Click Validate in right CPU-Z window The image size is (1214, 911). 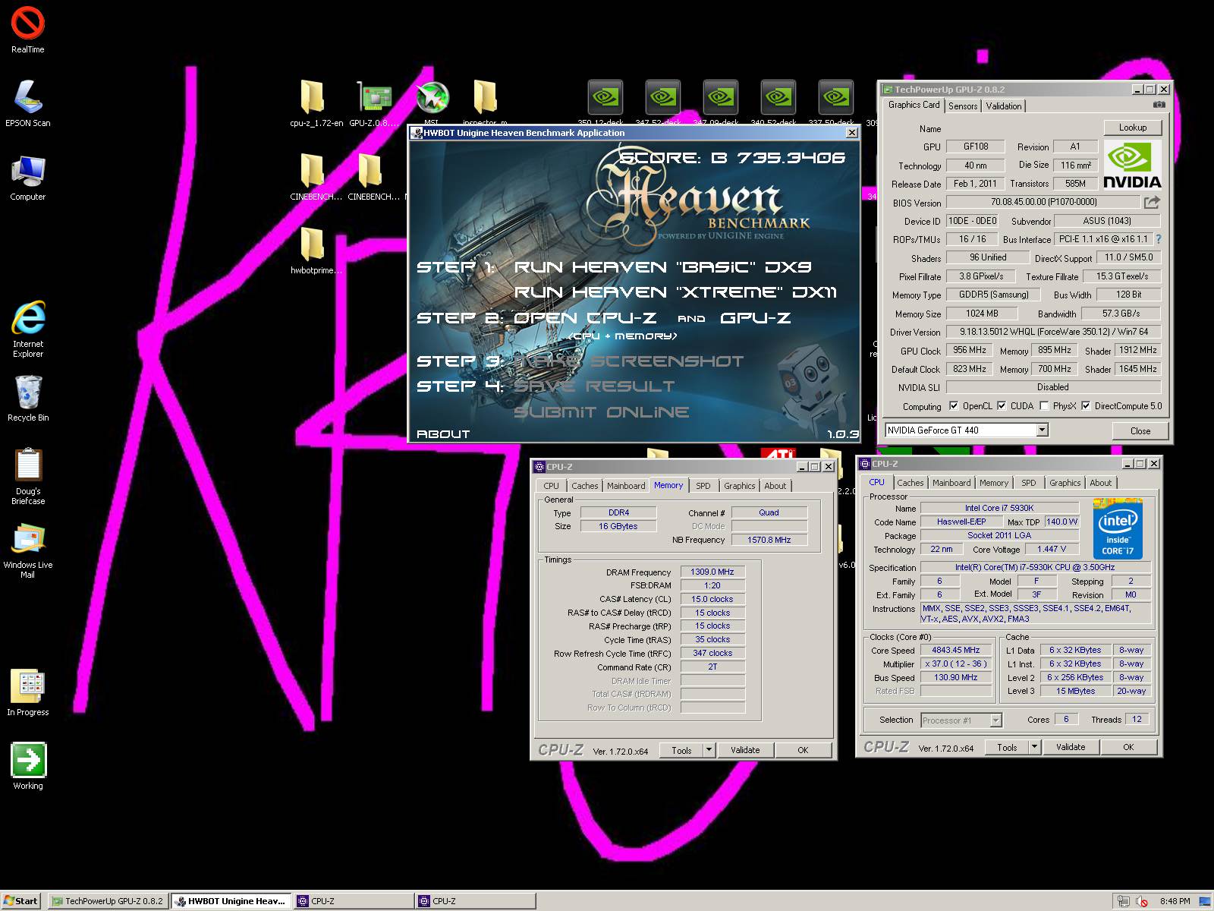[x=1071, y=747]
